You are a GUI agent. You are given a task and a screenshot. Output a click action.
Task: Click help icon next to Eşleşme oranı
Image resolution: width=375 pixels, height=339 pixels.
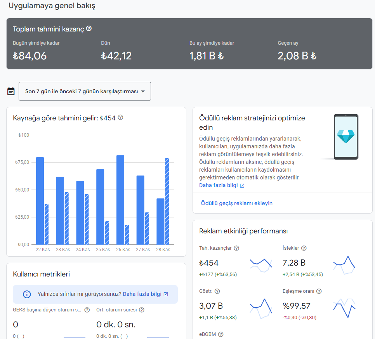click(319, 291)
